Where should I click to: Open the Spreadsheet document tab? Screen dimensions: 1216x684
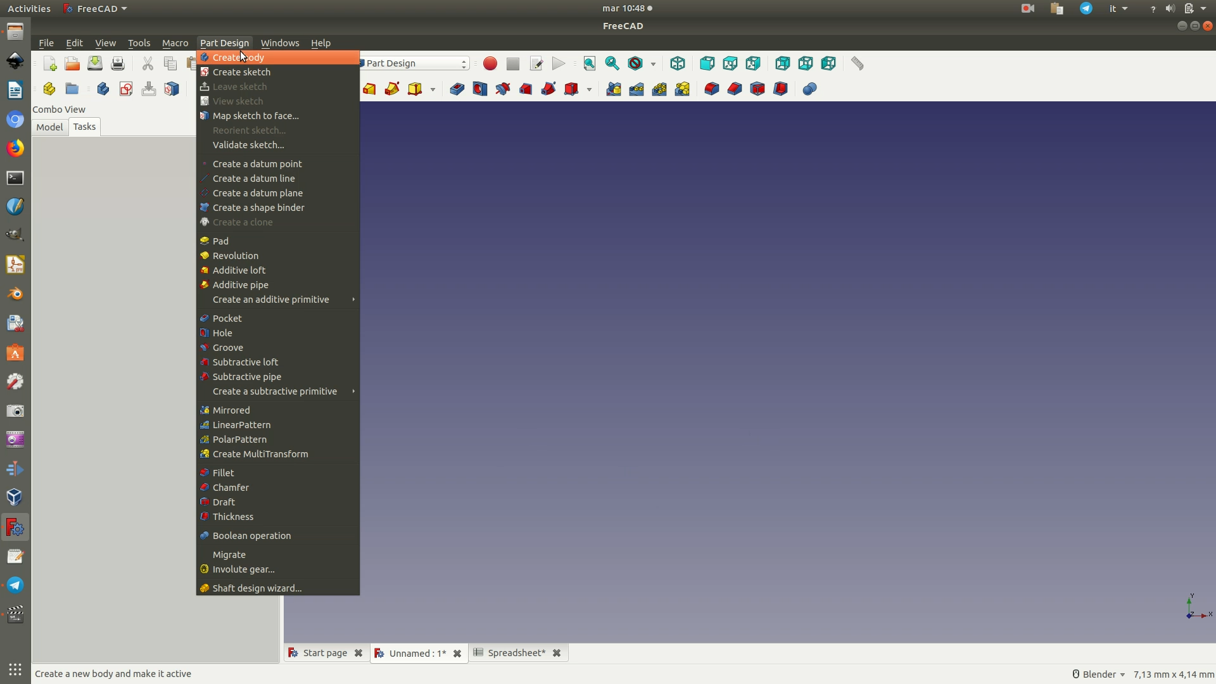516,653
